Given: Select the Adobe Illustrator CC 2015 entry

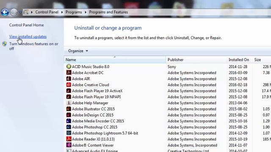Looking at the screenshot, I should (x=93, y=109).
